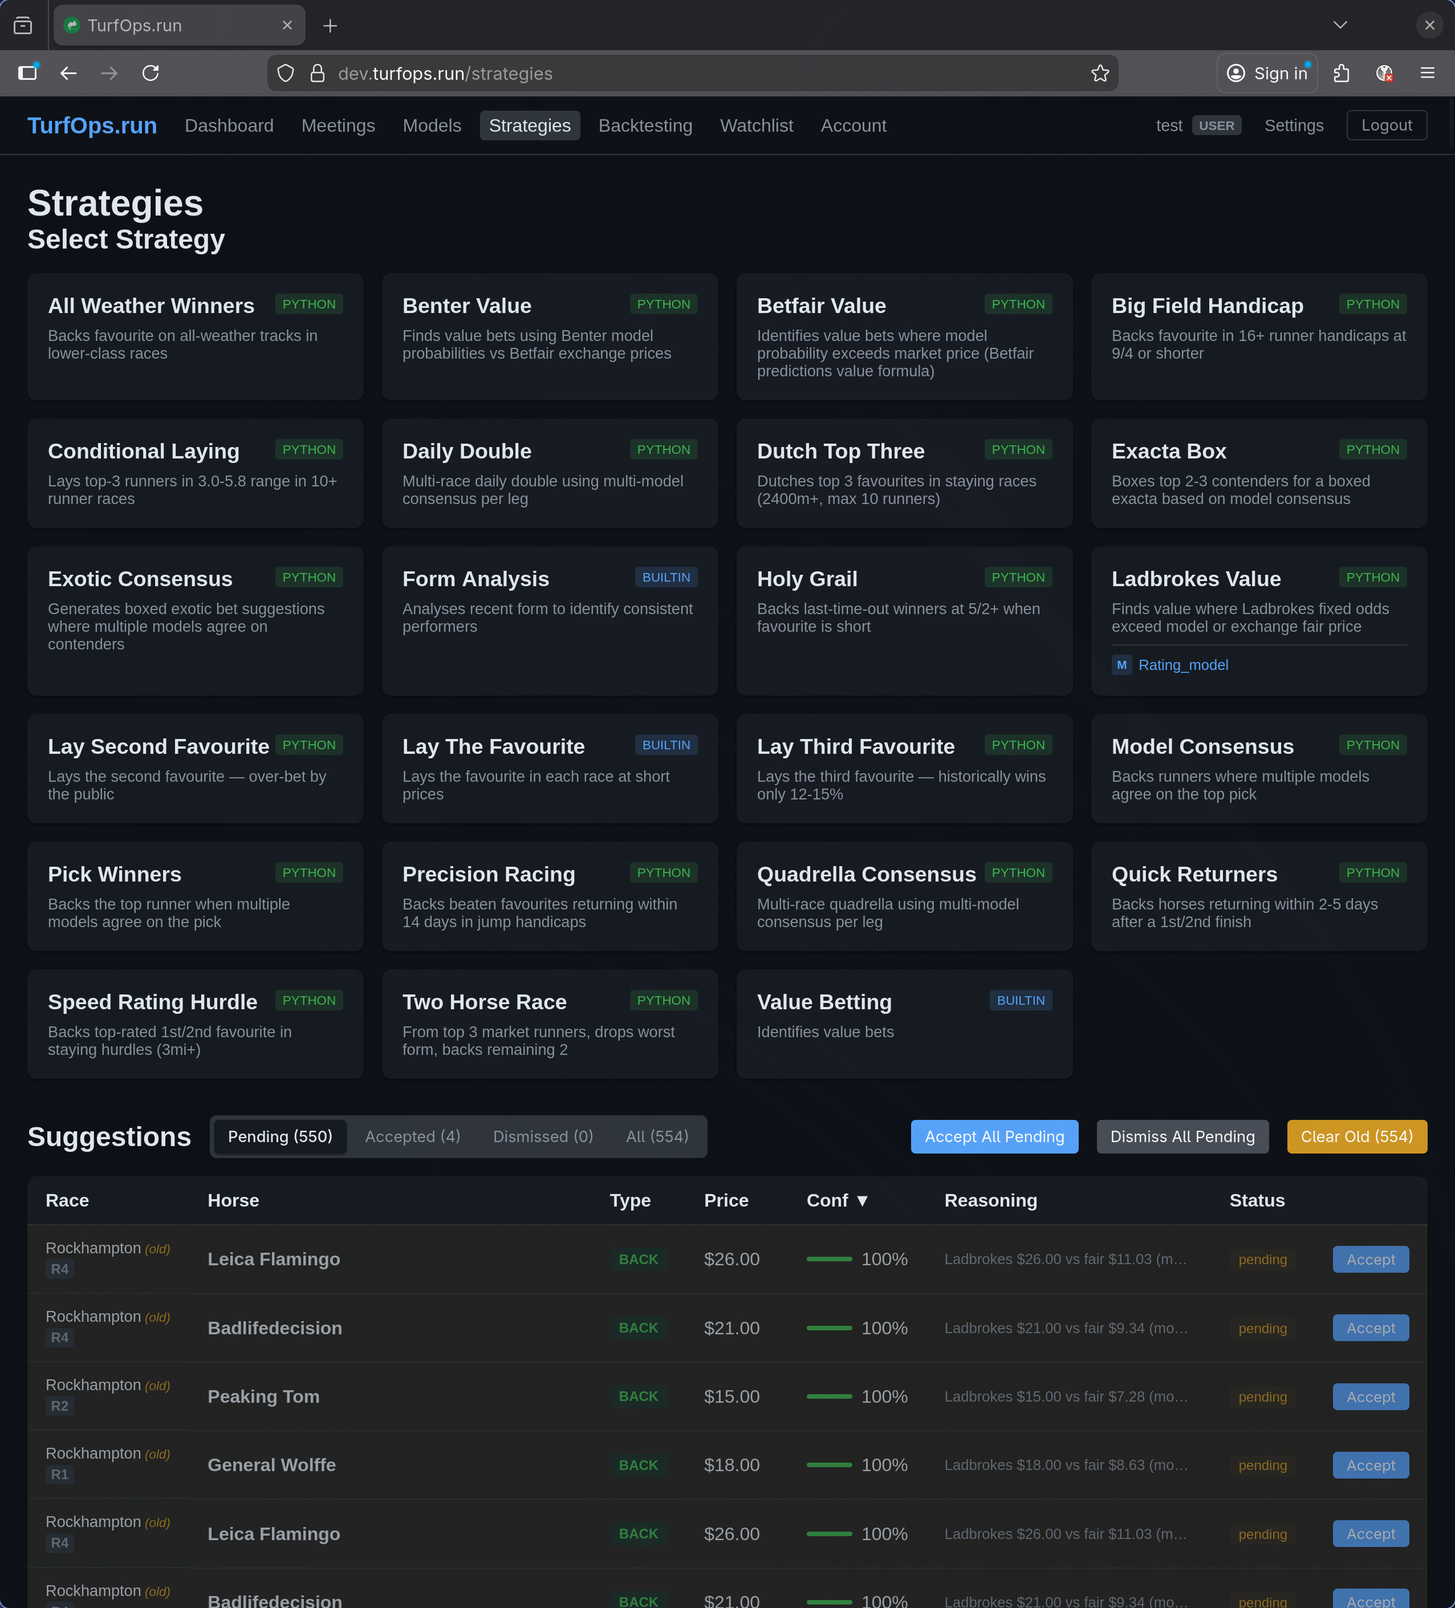Viewport: 1455px width, 1608px height.
Task: Open the Backtesting nav item
Action: click(644, 126)
